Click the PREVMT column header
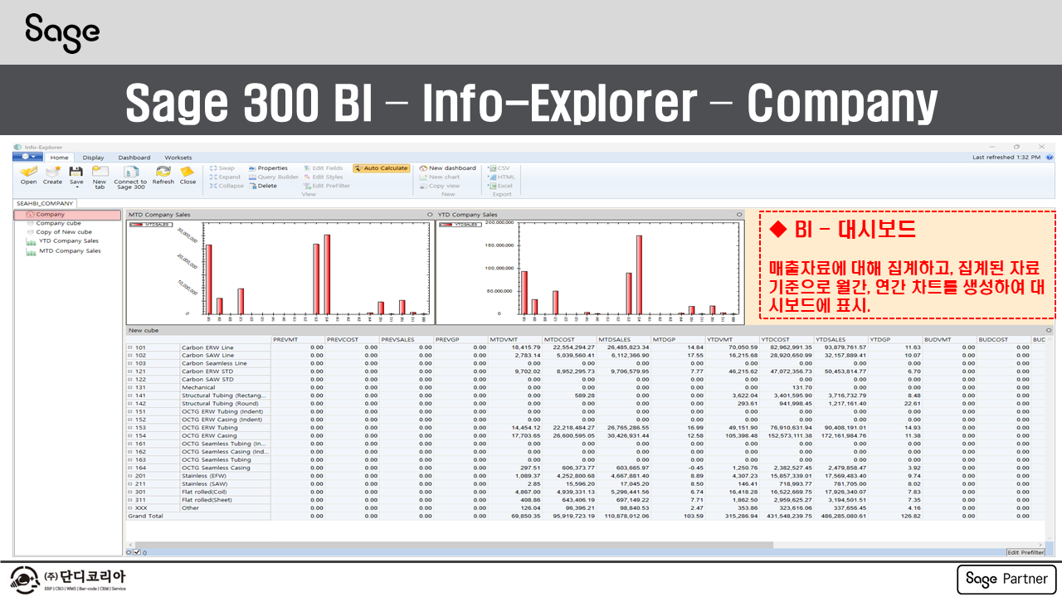Image resolution: width=1062 pixels, height=597 pixels. (x=298, y=339)
